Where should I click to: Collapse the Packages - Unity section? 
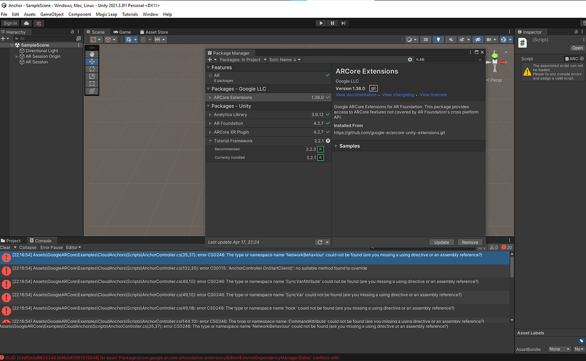[x=209, y=105]
